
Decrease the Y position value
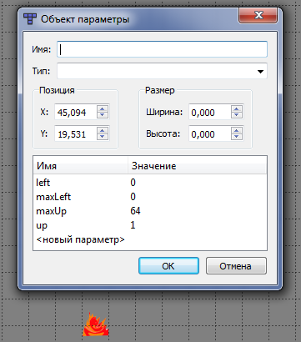tap(103, 137)
